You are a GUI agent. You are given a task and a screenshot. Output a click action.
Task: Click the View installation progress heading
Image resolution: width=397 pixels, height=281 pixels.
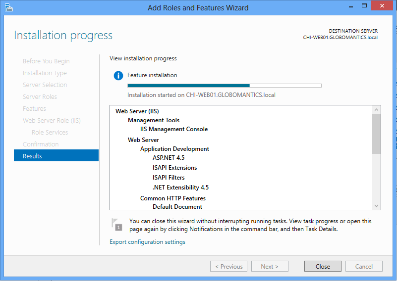click(143, 58)
